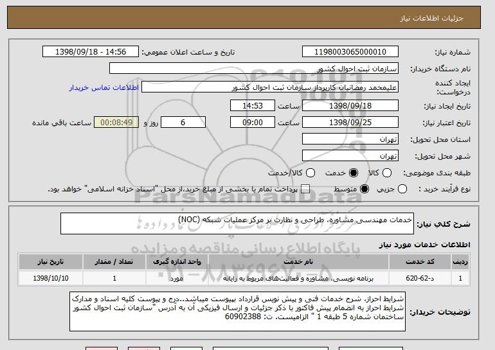
Task: Click the creation date field 1398/09/18
Action: tap(350, 105)
